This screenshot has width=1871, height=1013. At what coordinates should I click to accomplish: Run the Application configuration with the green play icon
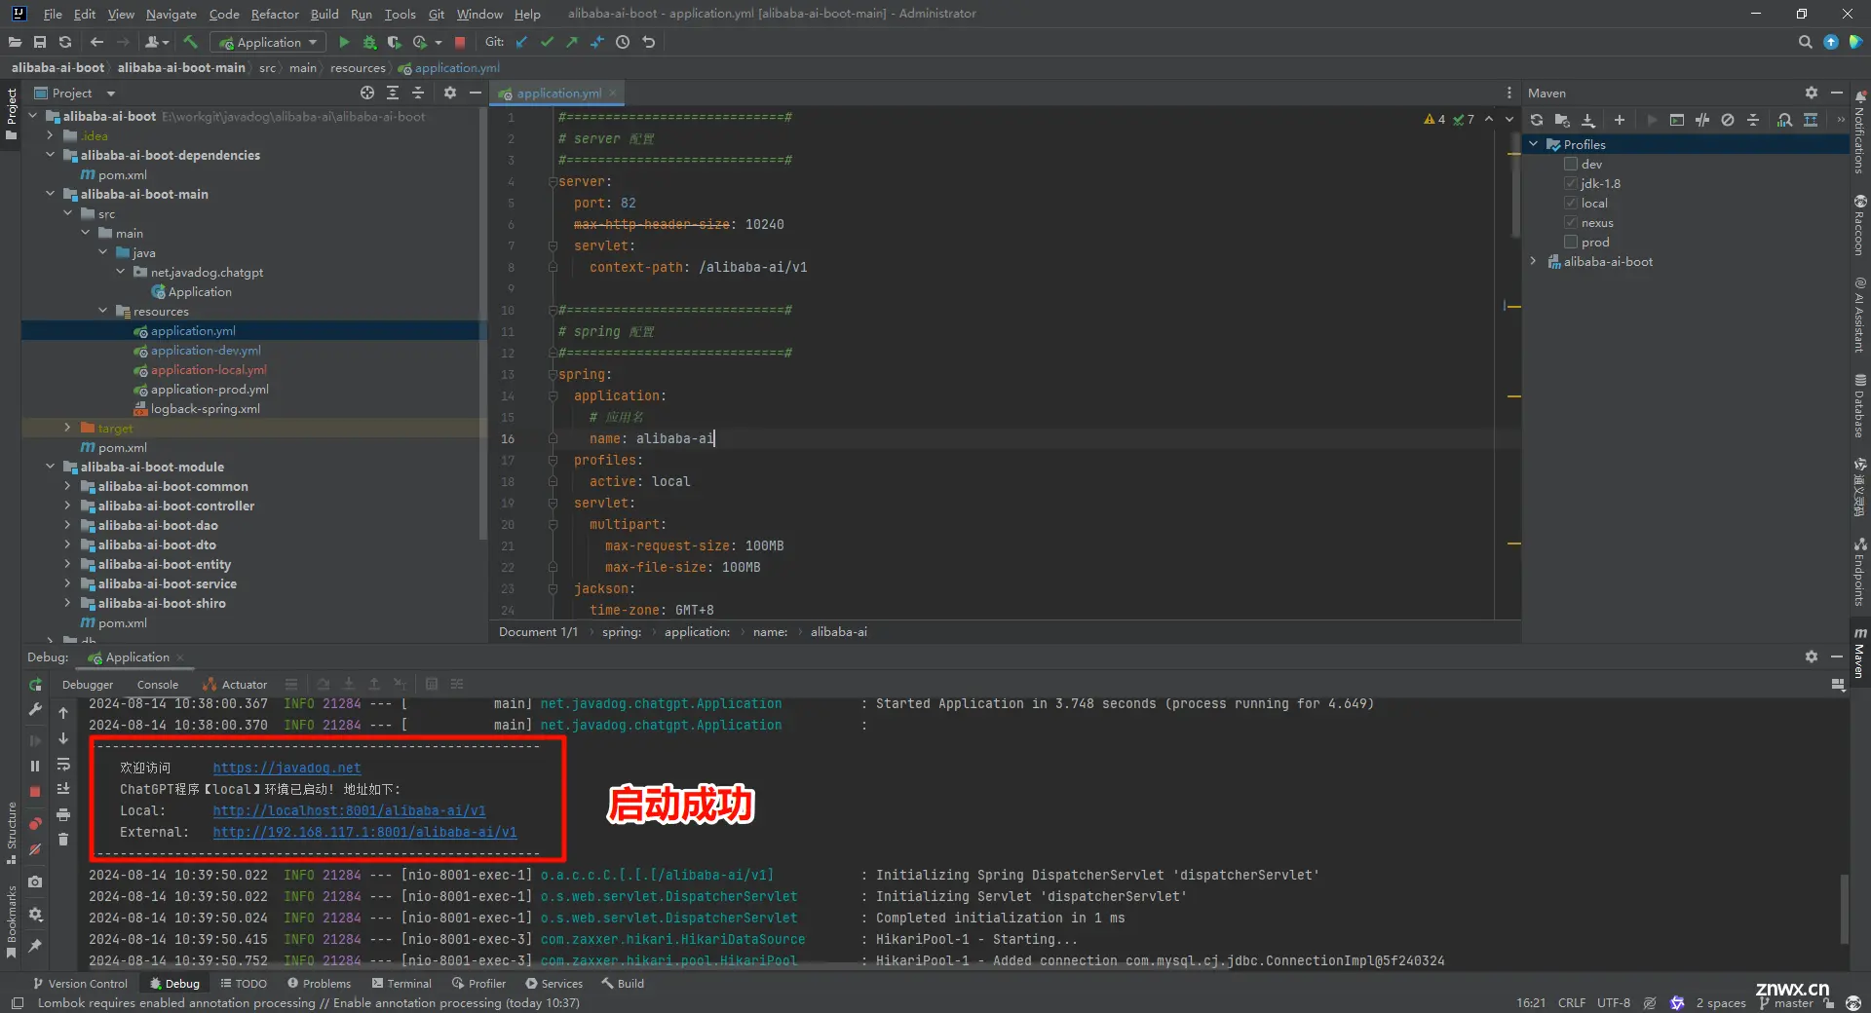pos(343,42)
